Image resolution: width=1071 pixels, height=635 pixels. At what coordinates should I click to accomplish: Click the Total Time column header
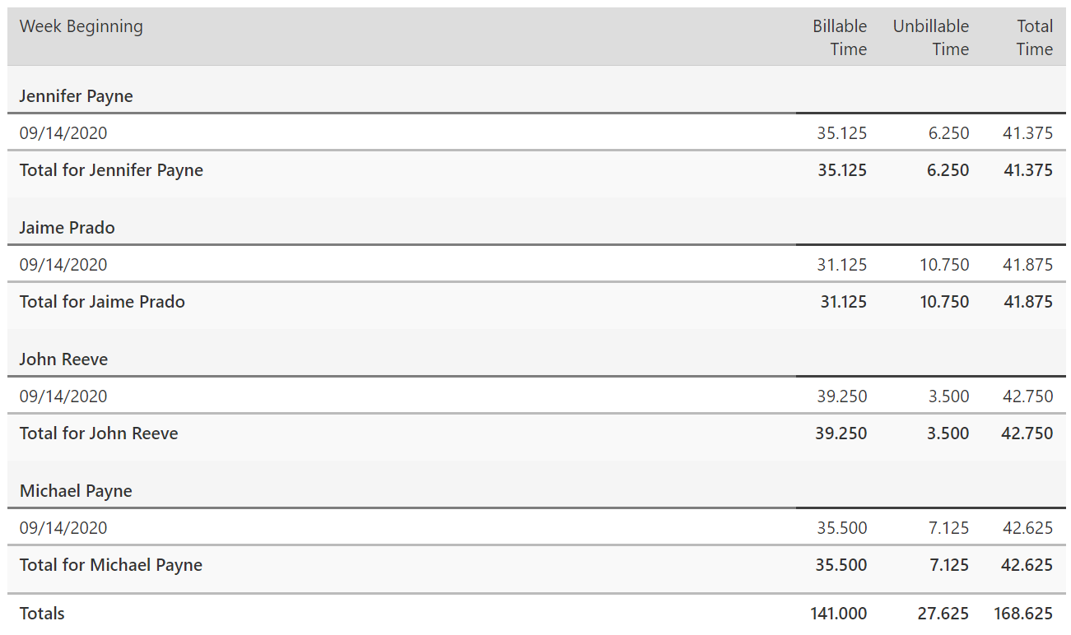click(1034, 38)
